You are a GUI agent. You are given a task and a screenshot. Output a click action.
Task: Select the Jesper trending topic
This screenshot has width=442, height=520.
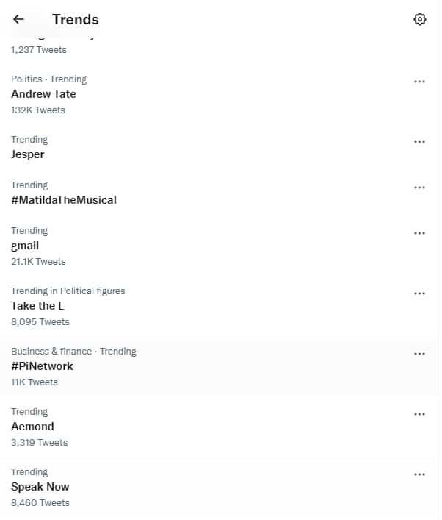(28, 154)
